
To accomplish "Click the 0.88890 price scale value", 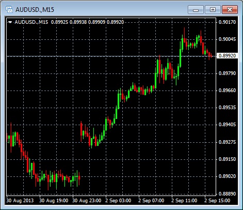I will tap(227, 194).
